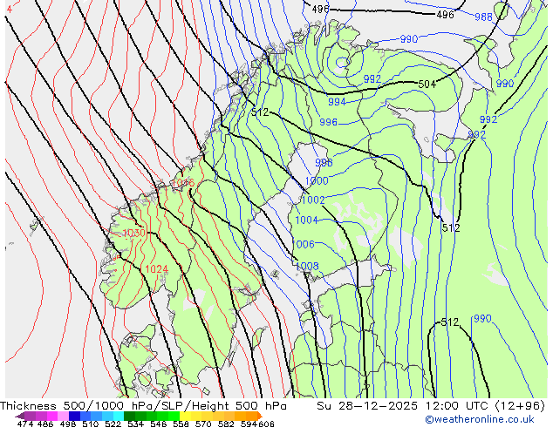Click the forecast date 'Su 28-12-2025 12:00 UTC (12+96)'

pyautogui.click(x=431, y=406)
